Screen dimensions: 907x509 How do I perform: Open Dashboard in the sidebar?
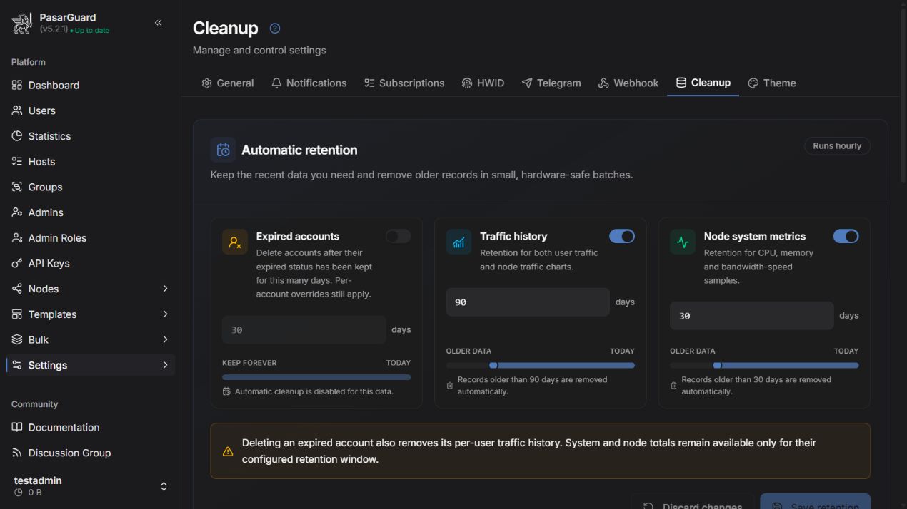tap(90, 85)
